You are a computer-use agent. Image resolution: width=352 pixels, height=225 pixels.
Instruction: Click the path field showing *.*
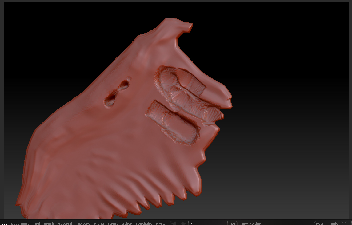click(x=208, y=223)
